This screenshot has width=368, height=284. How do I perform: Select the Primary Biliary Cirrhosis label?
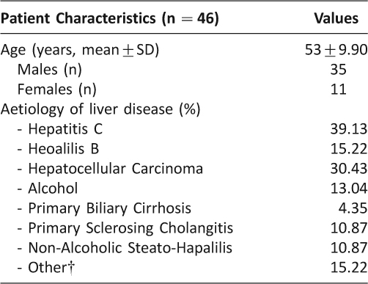pyautogui.click(x=104, y=208)
